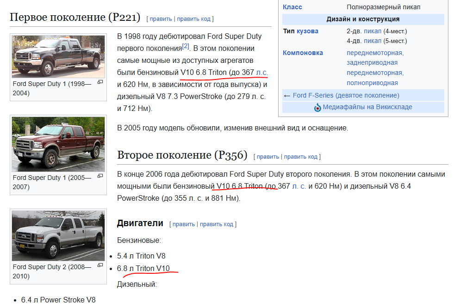Viewport: 466px width, 308px height.
Task: Click 'Ford Super Duty 1 (1998—2004)' caption
Action: tap(52, 88)
